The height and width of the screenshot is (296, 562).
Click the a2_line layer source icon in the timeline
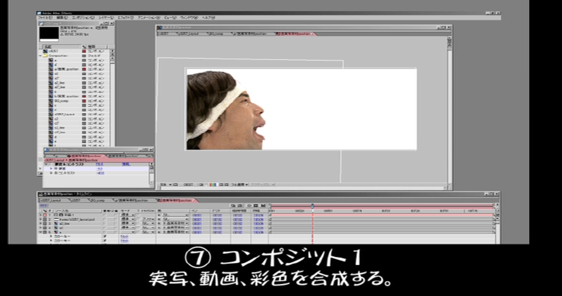tap(56, 224)
